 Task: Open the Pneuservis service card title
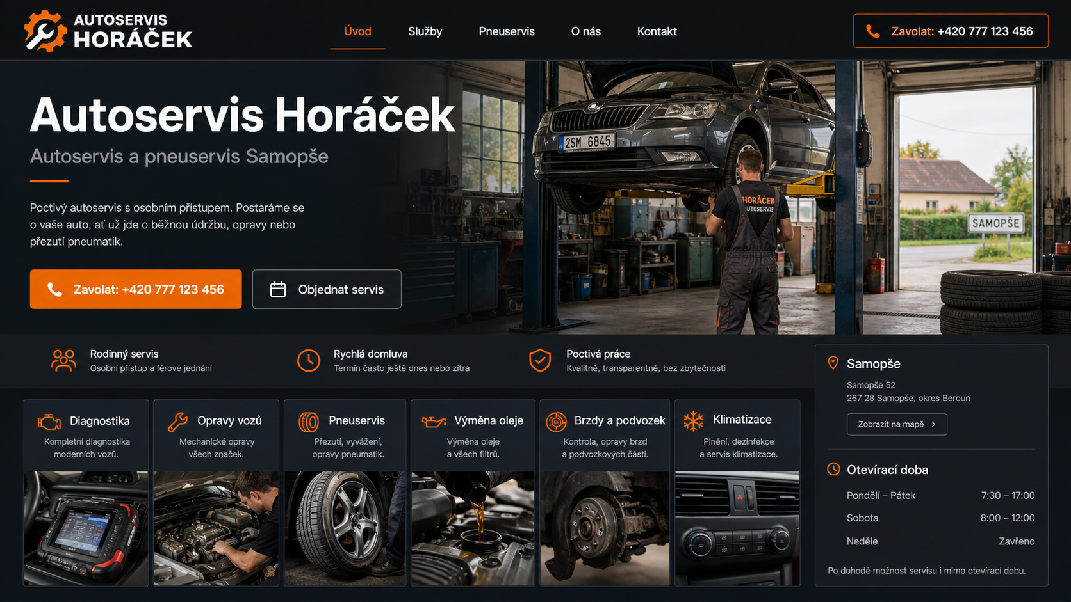(x=357, y=421)
